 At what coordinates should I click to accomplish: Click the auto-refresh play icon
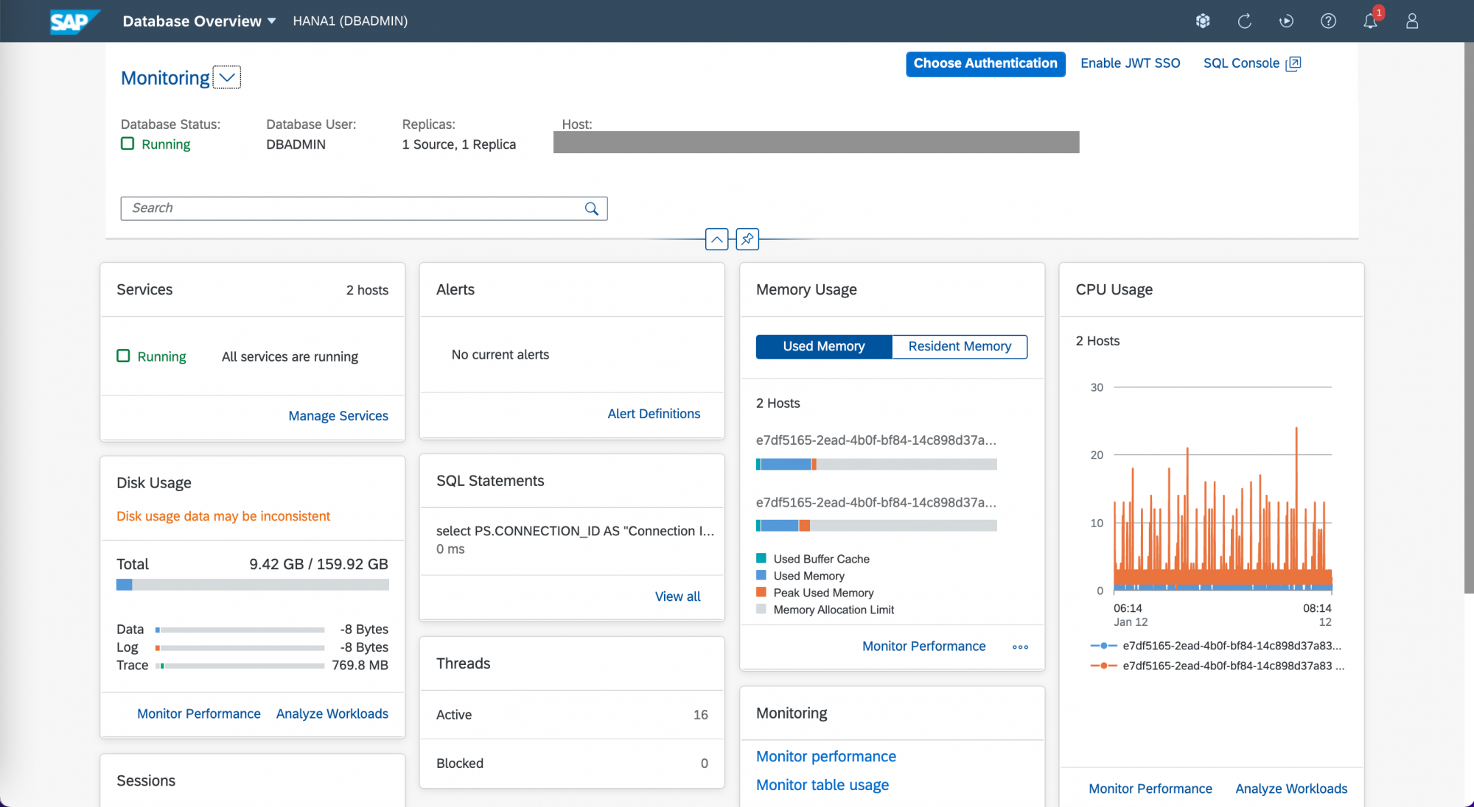click(1286, 21)
